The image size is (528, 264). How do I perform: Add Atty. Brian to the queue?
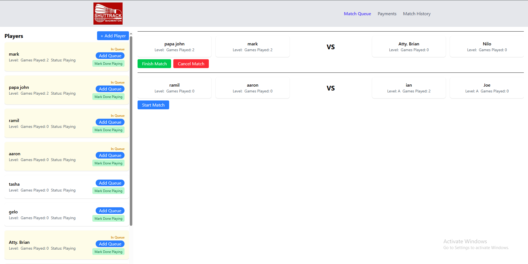[110, 244]
